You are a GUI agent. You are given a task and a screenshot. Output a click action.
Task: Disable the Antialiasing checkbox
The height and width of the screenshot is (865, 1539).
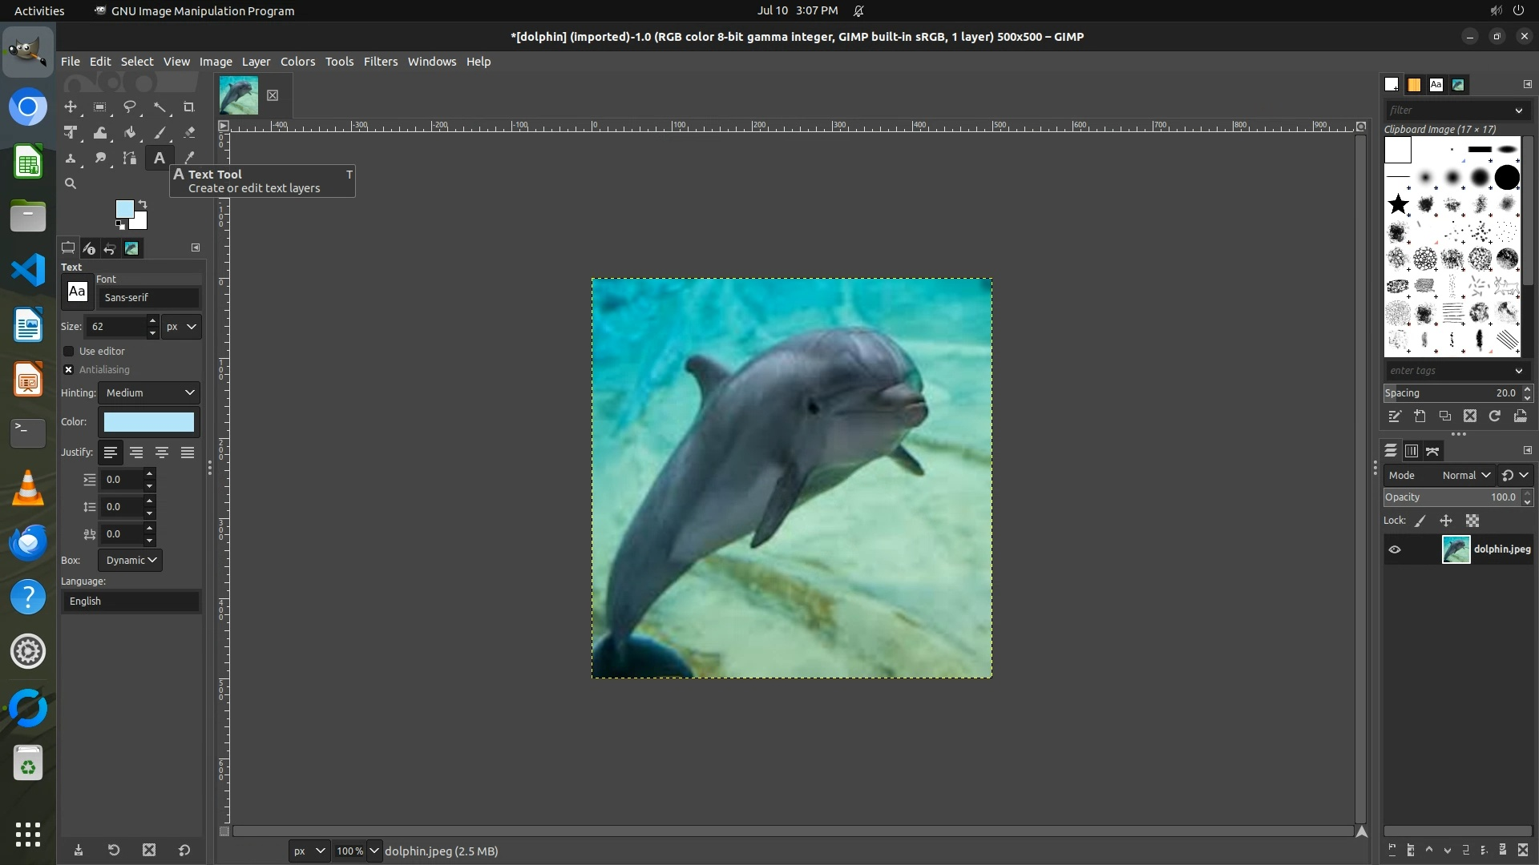pos(69,370)
